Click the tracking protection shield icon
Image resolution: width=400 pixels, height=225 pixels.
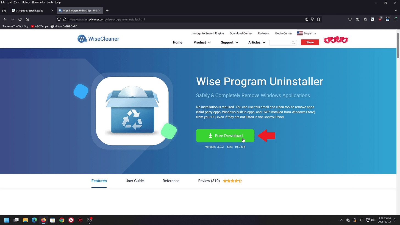pos(59,19)
